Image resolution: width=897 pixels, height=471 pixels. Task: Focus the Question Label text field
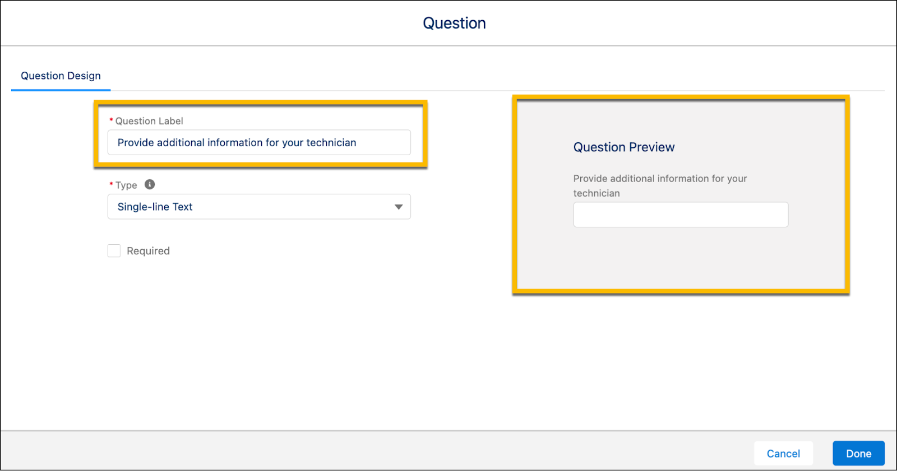point(258,143)
